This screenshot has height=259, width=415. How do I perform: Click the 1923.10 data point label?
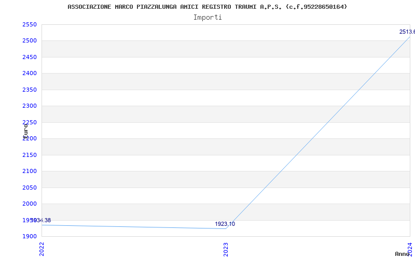coord(225,224)
